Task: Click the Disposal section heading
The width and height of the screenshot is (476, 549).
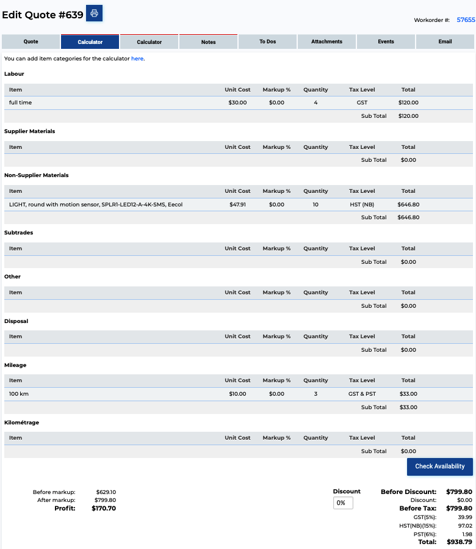Action: coord(16,321)
